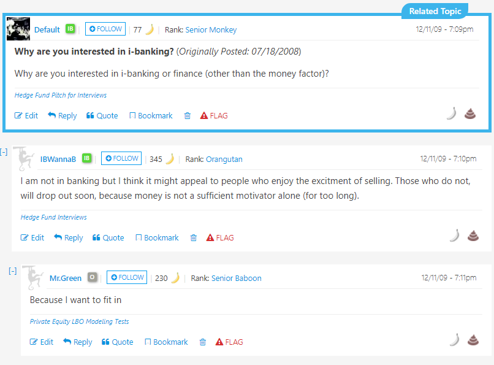Open the Related Topic tab label

tap(436, 11)
